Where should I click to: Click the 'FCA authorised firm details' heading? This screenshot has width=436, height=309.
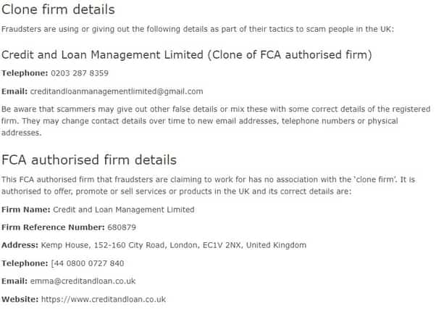click(89, 160)
